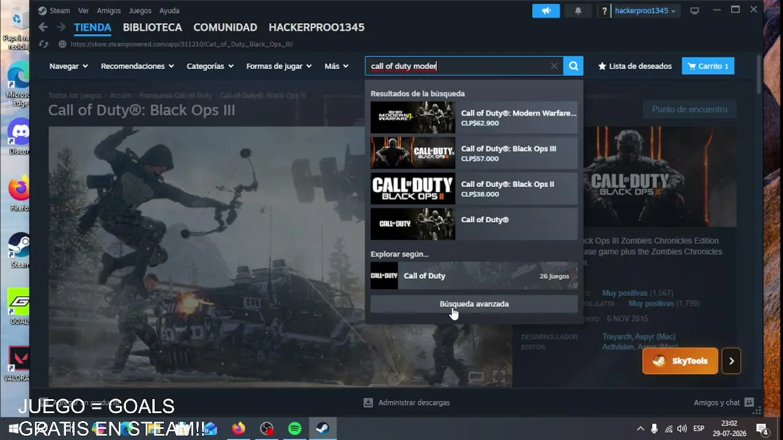Open the Ayuda menu
783x440 pixels.
click(x=169, y=11)
